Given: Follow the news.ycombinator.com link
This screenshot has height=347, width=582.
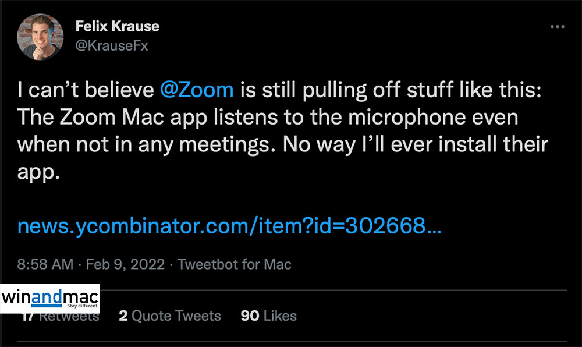Looking at the screenshot, I should click(x=229, y=225).
